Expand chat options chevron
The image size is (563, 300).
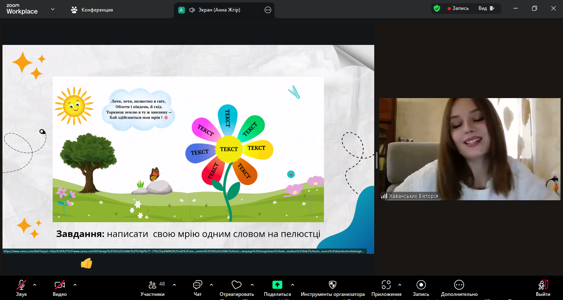211,285
